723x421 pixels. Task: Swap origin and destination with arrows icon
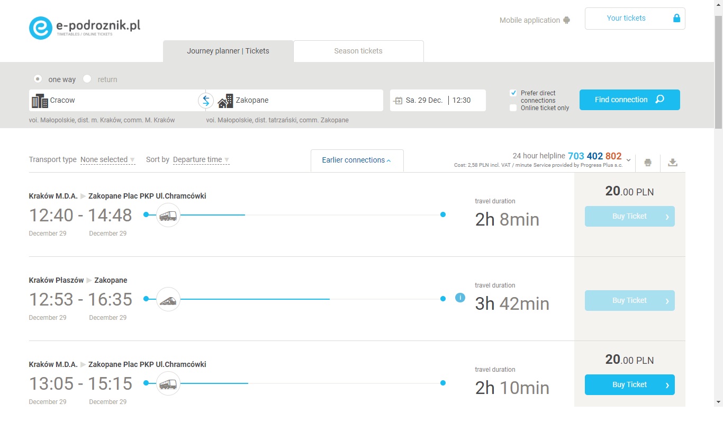coord(206,100)
